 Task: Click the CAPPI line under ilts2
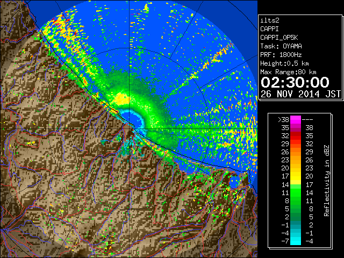click(x=269, y=29)
